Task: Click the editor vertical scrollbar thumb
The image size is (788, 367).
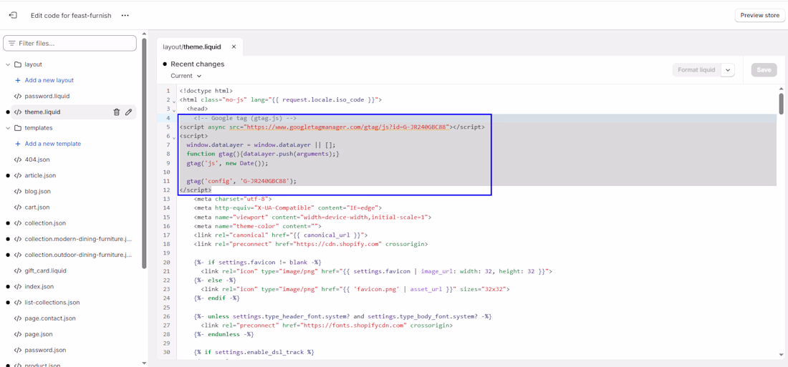Action: (x=781, y=103)
